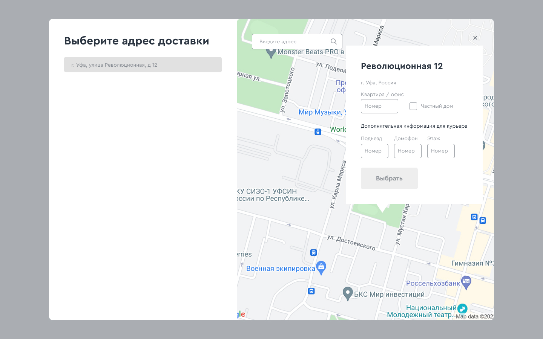The height and width of the screenshot is (339, 543).
Task: Click the bus stop icon on ул. Достоевского
Action: pos(313,253)
